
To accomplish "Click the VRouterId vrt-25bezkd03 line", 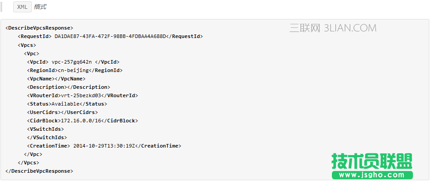I will [83, 95].
